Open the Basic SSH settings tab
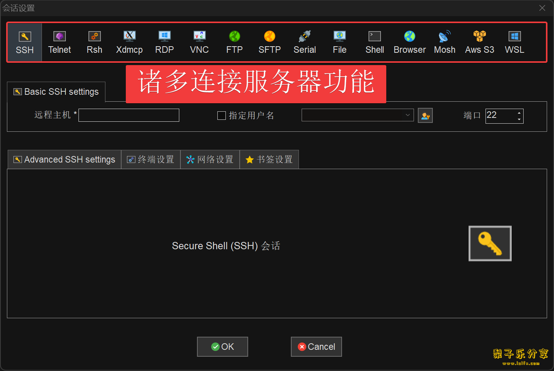 [56, 92]
